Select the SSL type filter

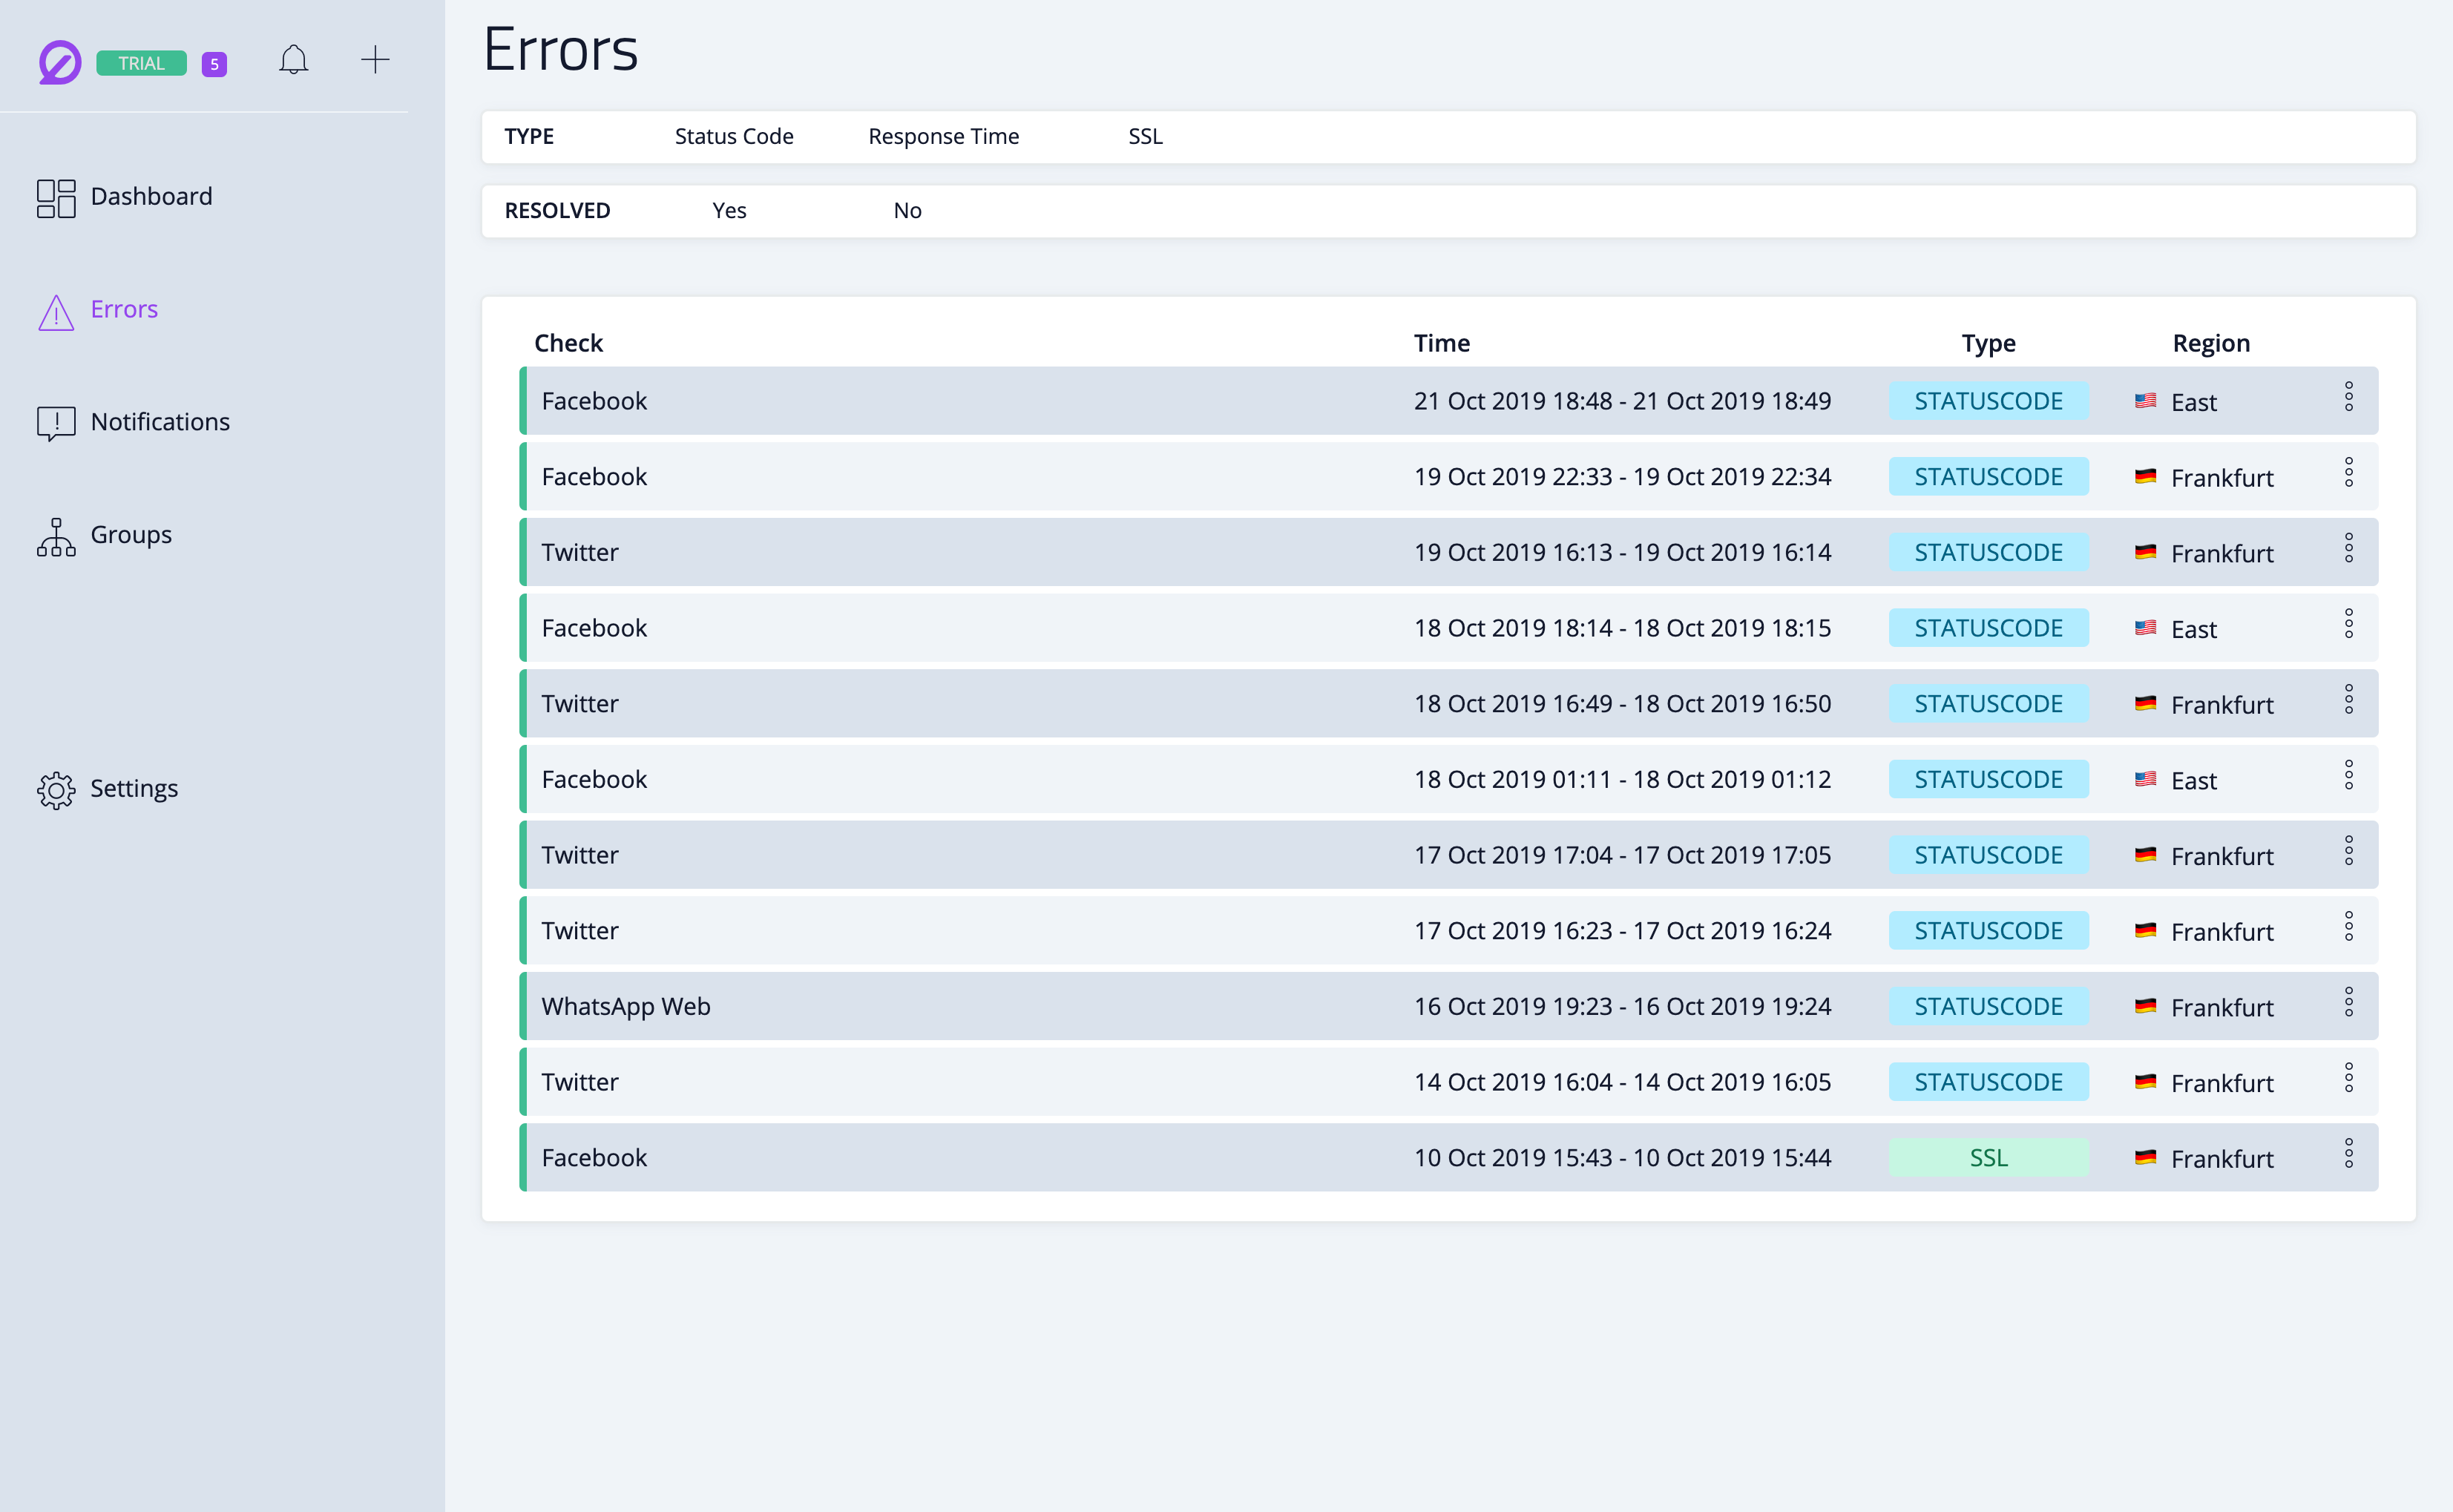pos(1145,137)
